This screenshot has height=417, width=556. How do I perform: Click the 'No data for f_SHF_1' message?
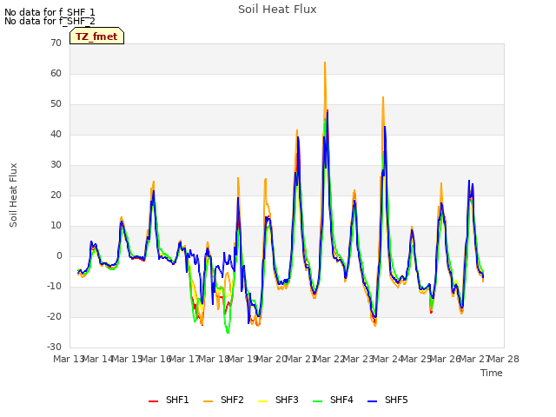50,12
